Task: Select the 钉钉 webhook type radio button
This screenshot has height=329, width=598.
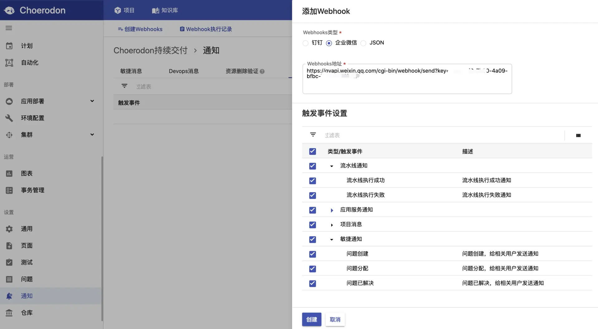Action: (305, 43)
